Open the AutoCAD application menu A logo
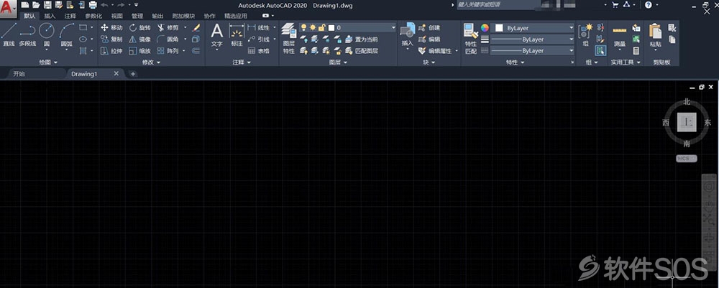The height and width of the screenshot is (288, 719). pyautogui.click(x=8, y=6)
